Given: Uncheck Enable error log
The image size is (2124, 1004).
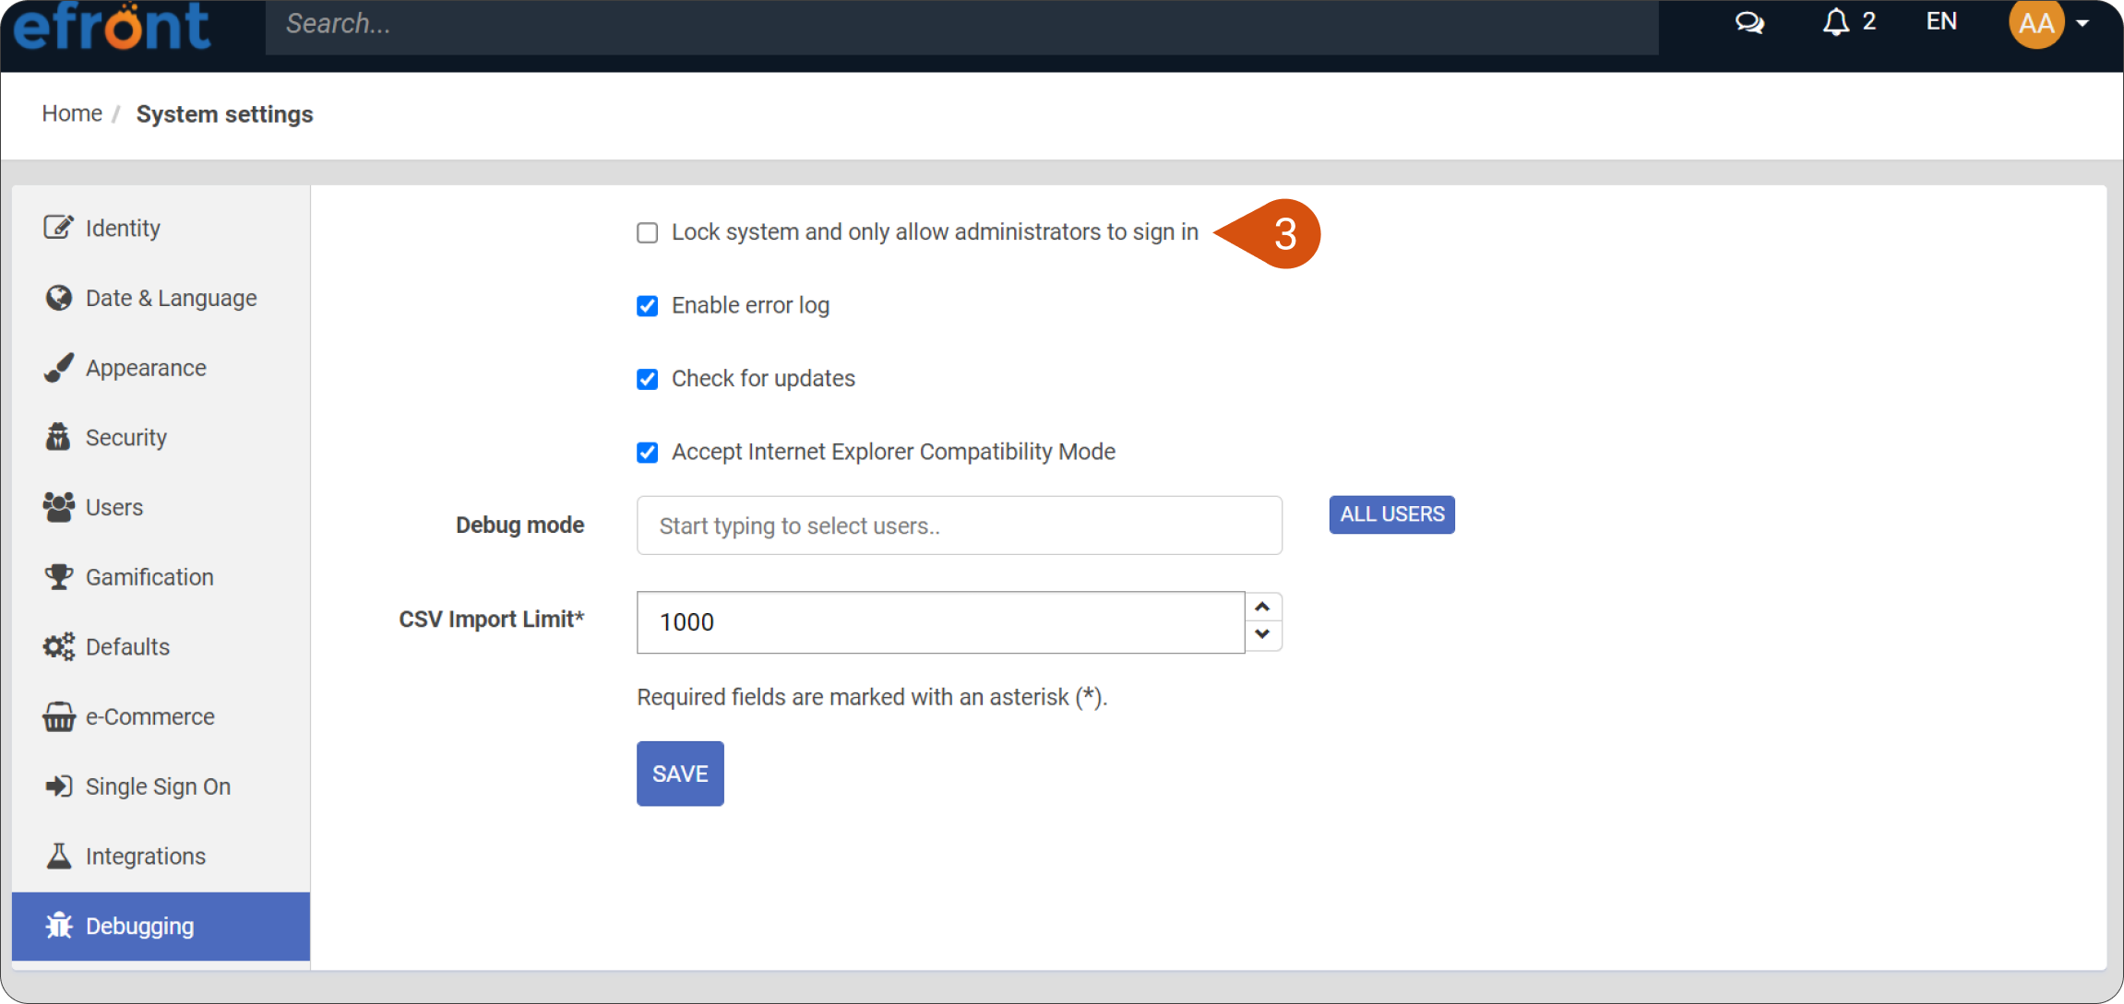Looking at the screenshot, I should coord(648,305).
